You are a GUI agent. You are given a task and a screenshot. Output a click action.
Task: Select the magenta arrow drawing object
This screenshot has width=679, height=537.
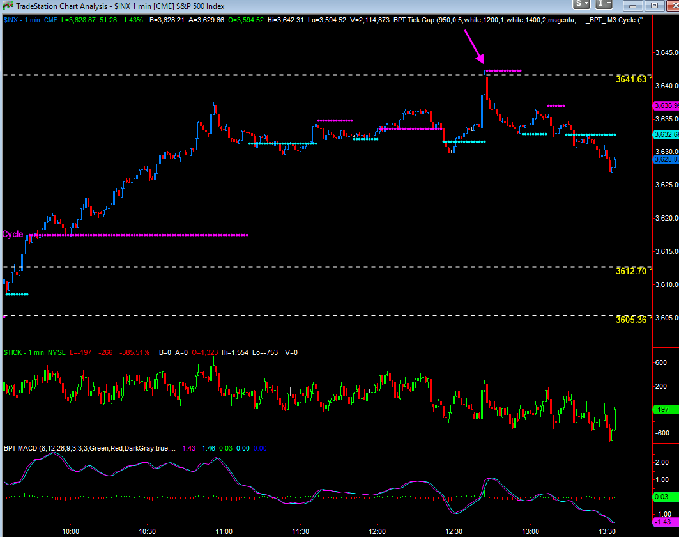[x=477, y=52]
